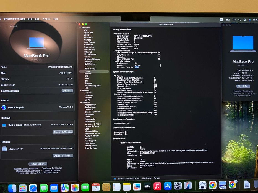This screenshot has width=258, height=193.
Task: Open Finder from the Dock
Action: coord(12,188)
